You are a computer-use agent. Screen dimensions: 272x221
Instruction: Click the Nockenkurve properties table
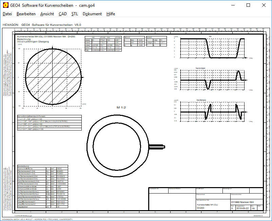click(42, 186)
